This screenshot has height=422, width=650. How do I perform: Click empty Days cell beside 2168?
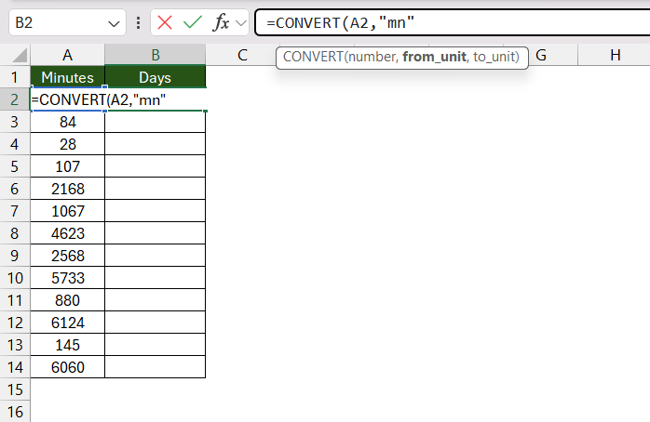pyautogui.click(x=155, y=189)
